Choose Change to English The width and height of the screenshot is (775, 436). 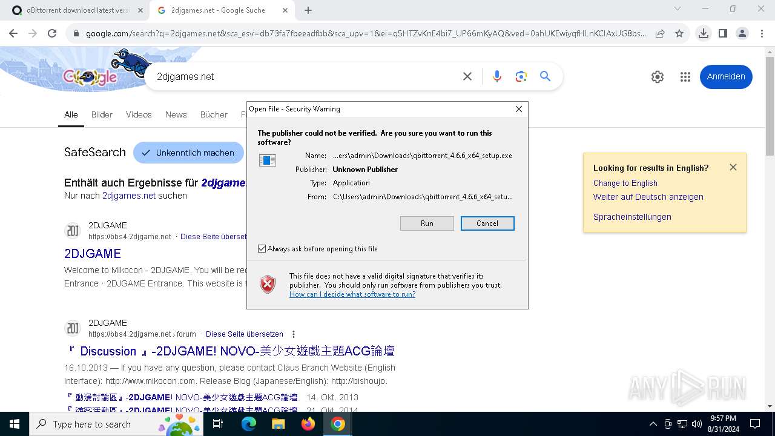(625, 183)
